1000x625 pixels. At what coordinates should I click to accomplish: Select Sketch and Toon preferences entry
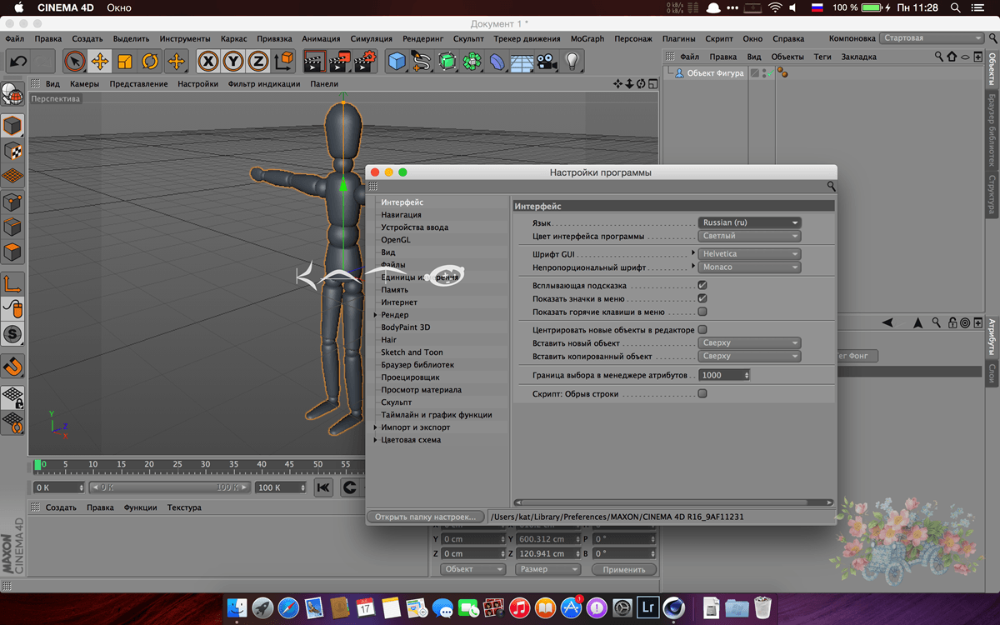pyautogui.click(x=412, y=352)
